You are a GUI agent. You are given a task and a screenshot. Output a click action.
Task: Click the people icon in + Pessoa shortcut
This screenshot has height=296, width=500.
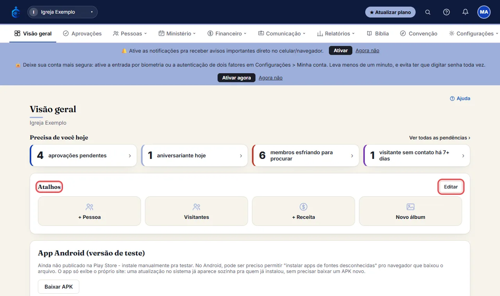(89, 207)
